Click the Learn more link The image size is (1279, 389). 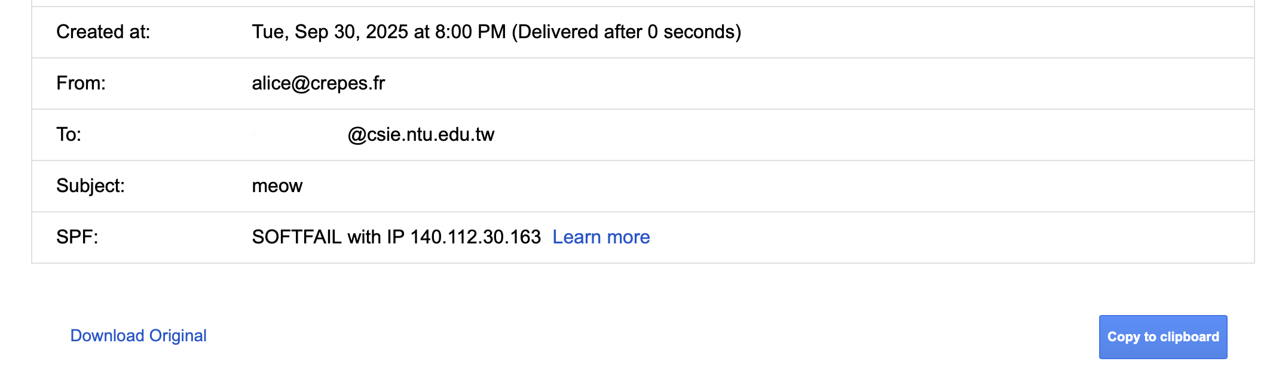tap(601, 237)
